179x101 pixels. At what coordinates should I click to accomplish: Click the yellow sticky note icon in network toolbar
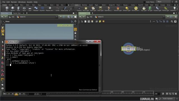100,21
